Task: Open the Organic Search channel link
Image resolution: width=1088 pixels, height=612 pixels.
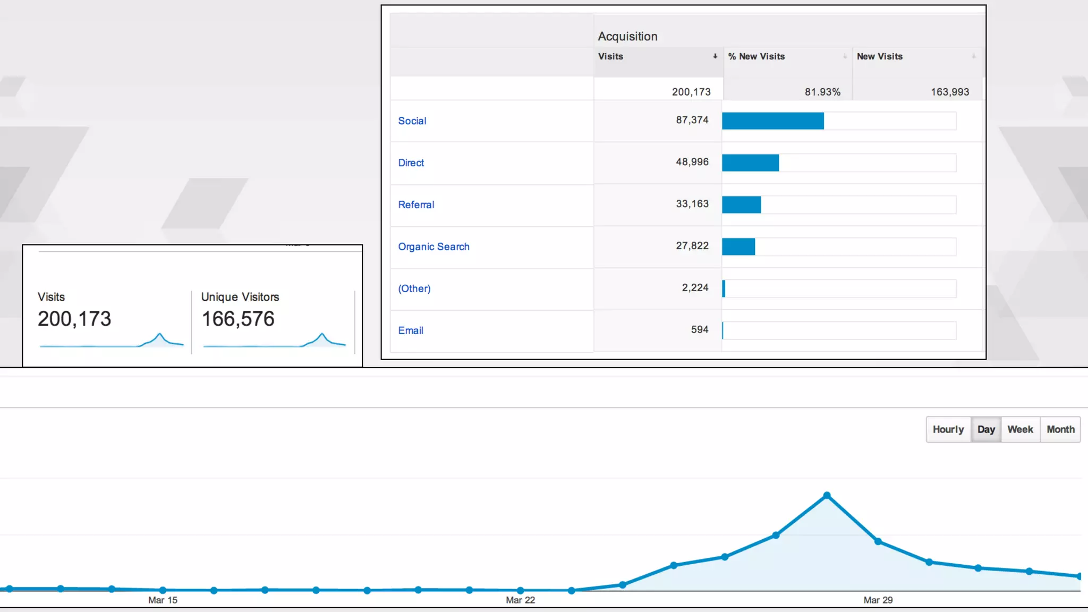Action: pos(433,247)
